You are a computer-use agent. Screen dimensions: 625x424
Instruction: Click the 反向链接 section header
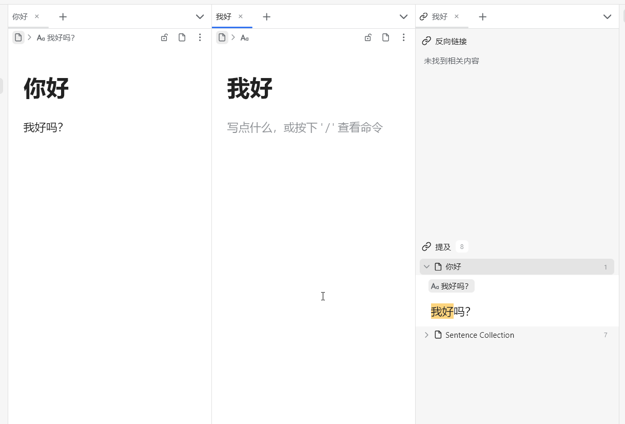(x=451, y=42)
